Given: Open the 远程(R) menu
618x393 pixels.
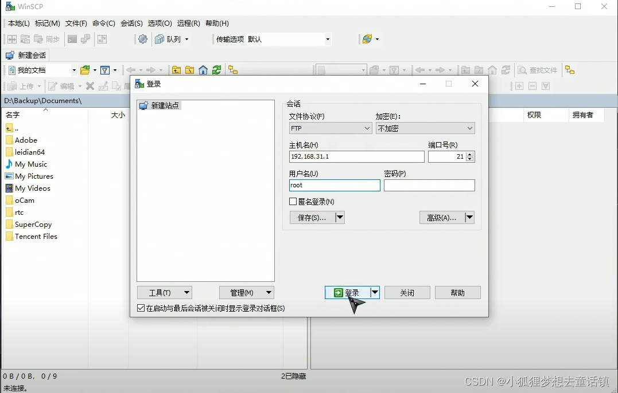Looking at the screenshot, I should [x=188, y=23].
